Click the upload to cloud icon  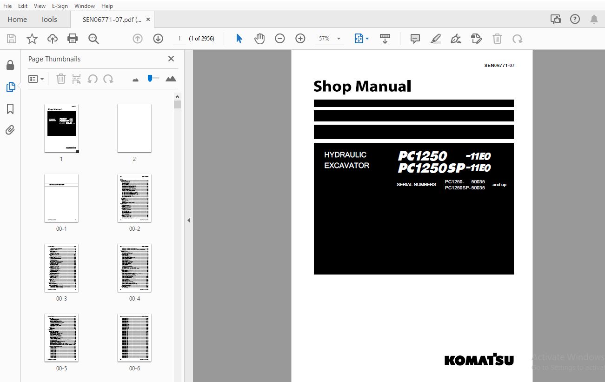coord(53,39)
